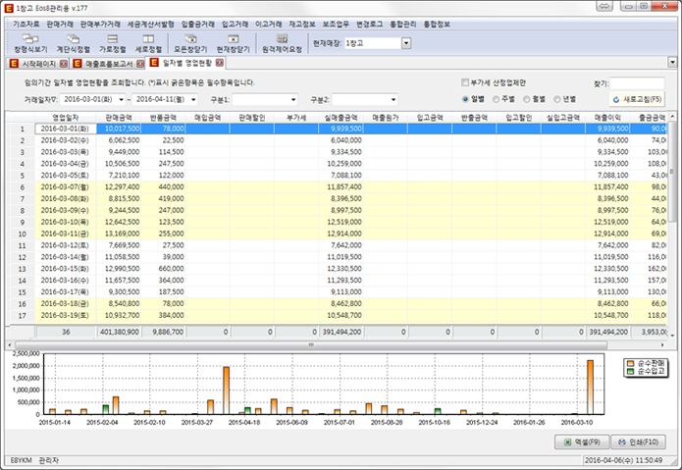Switch to the 시작페이지 tab

[38, 64]
